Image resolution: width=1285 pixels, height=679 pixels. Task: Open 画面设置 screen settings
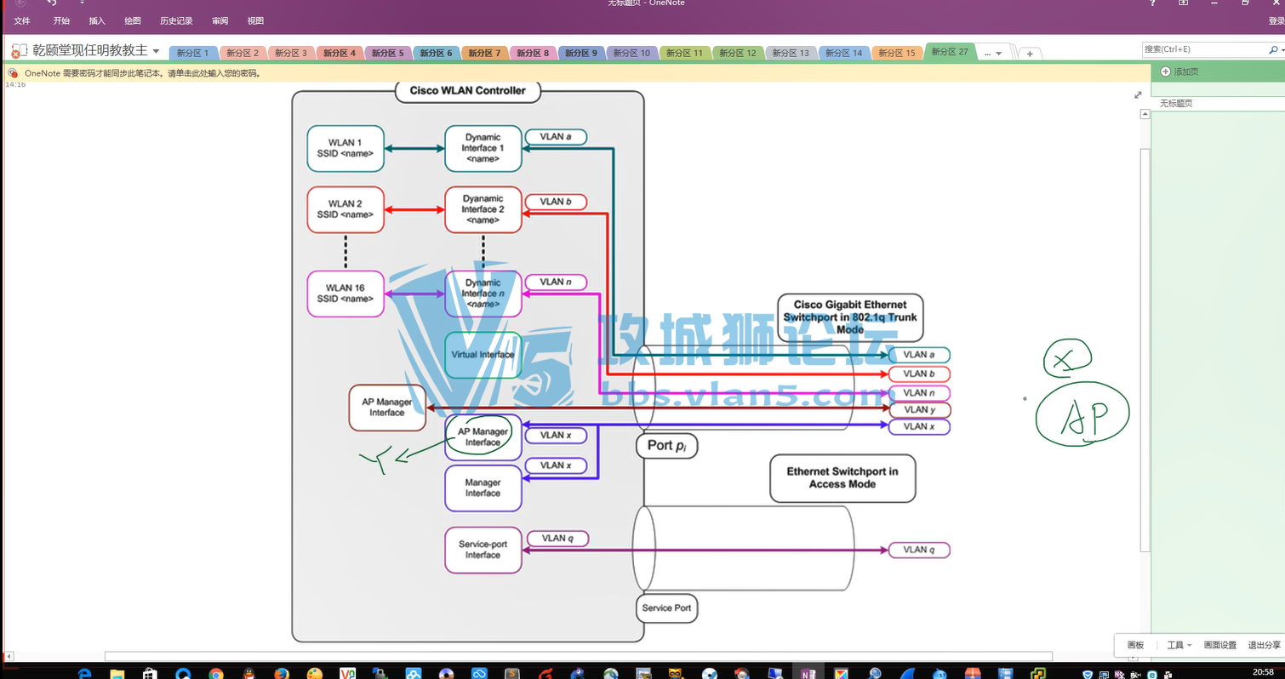point(1219,645)
